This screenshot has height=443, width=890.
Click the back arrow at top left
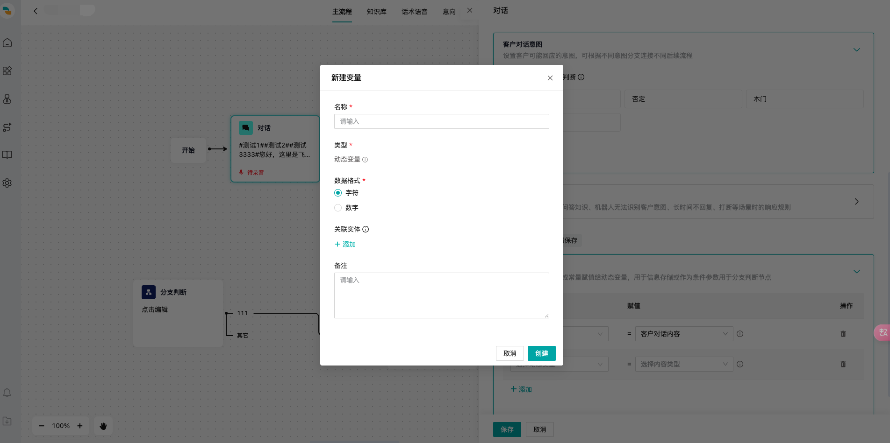coord(36,11)
